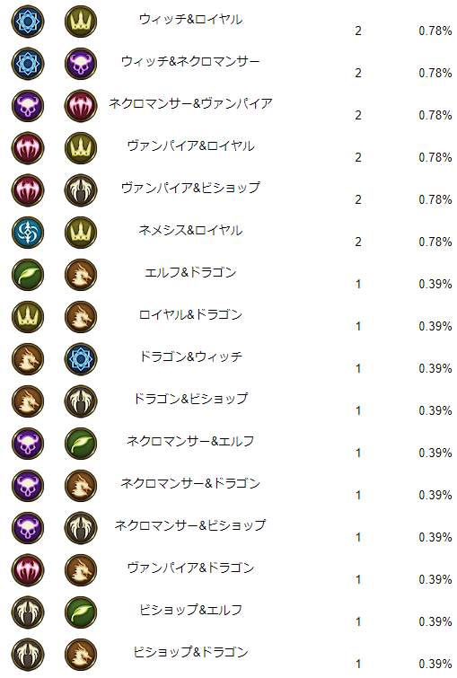Click the Bishop icon in ヴァンパイア&ビショップ row
Viewport: 457px width, 678px height.
click(x=81, y=190)
